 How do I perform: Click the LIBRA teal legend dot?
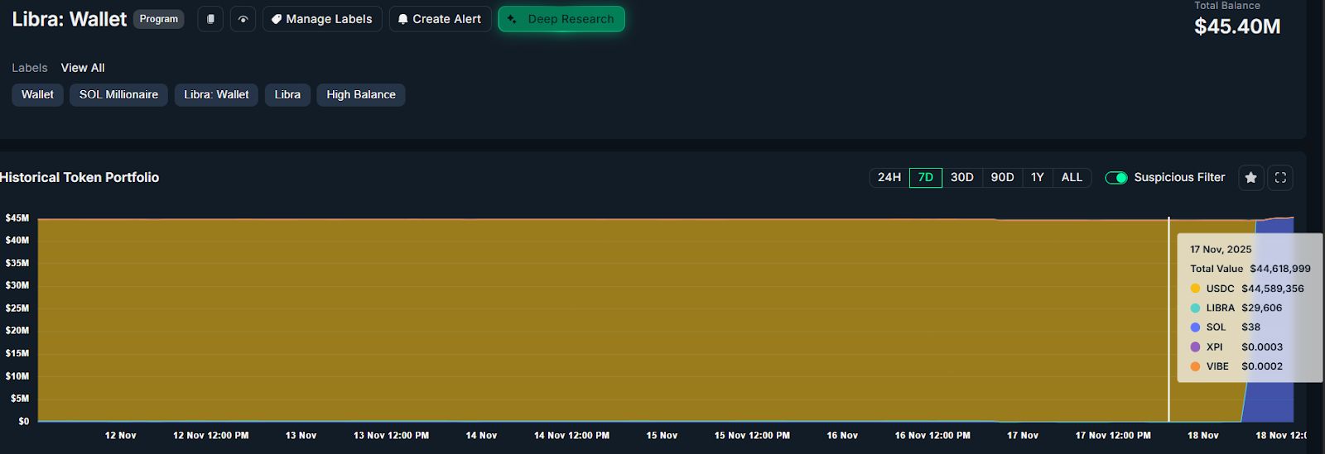pos(1195,308)
